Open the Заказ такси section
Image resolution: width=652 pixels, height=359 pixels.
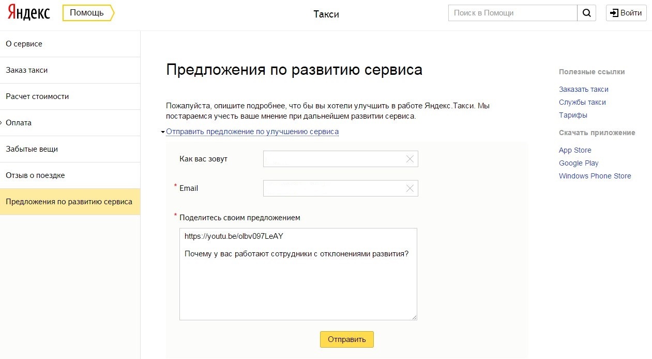70,70
